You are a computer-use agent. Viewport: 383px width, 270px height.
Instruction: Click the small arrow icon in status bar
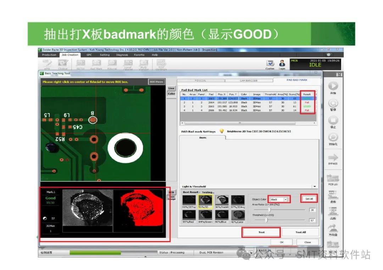click(251, 253)
